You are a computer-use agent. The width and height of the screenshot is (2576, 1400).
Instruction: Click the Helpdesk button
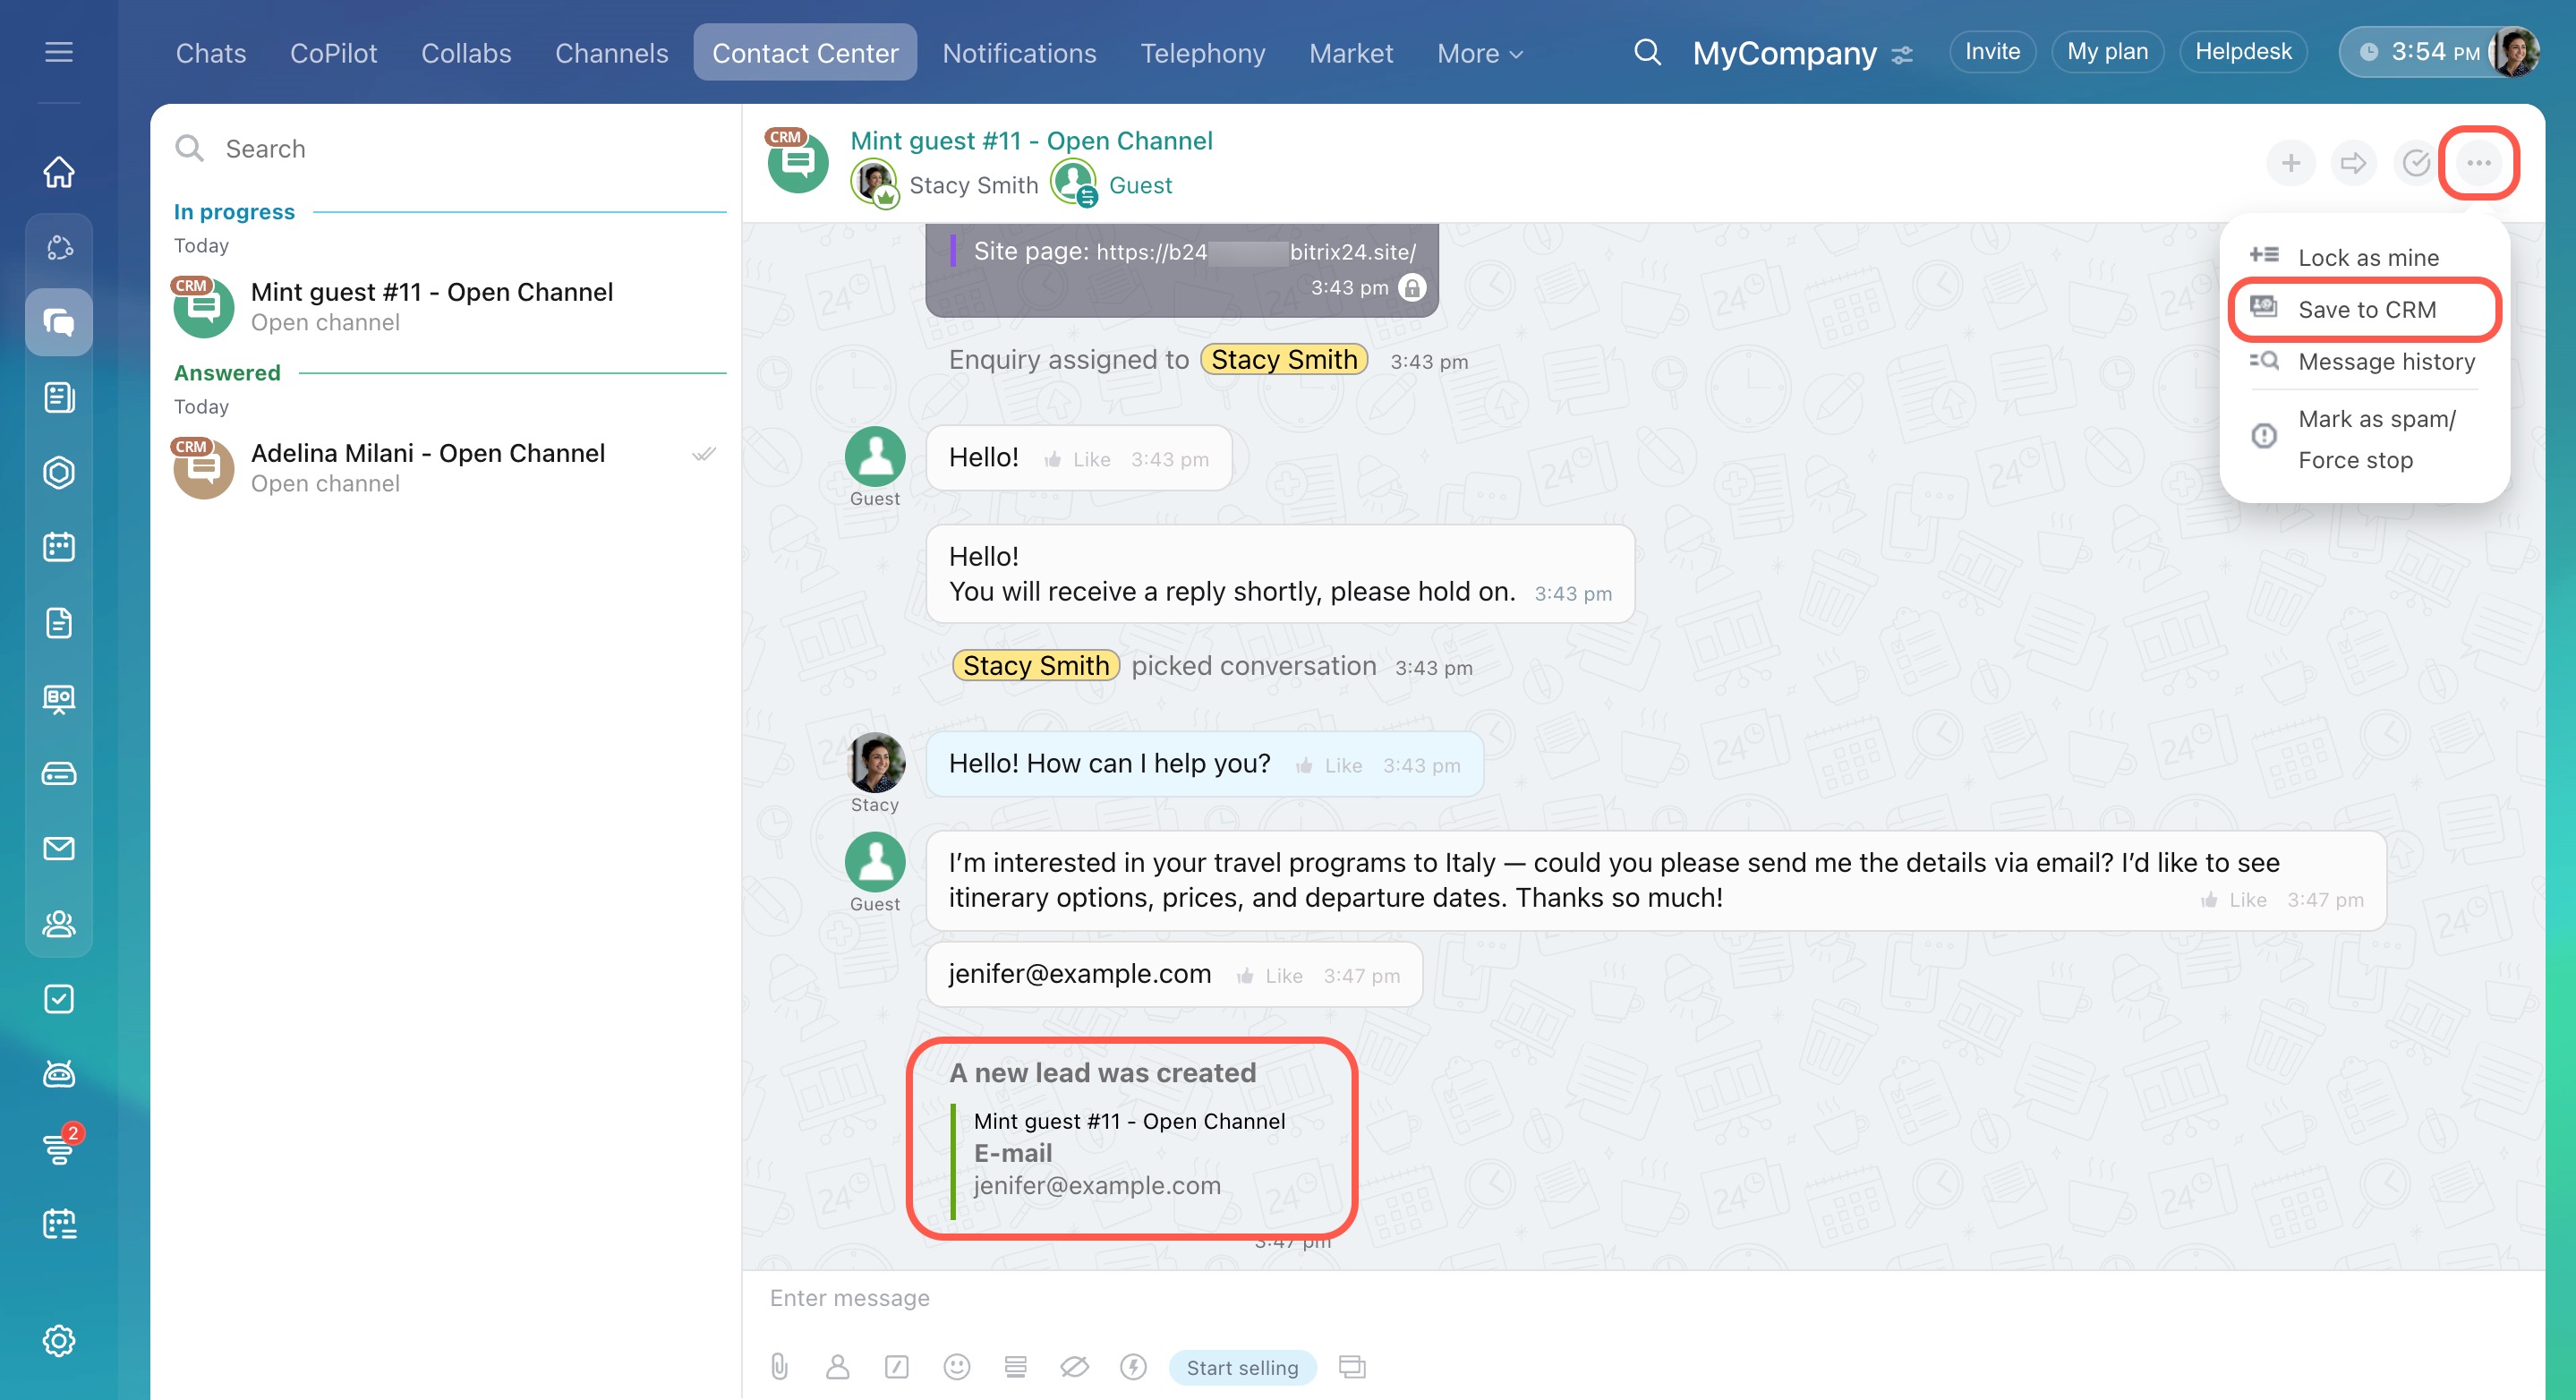click(2242, 52)
